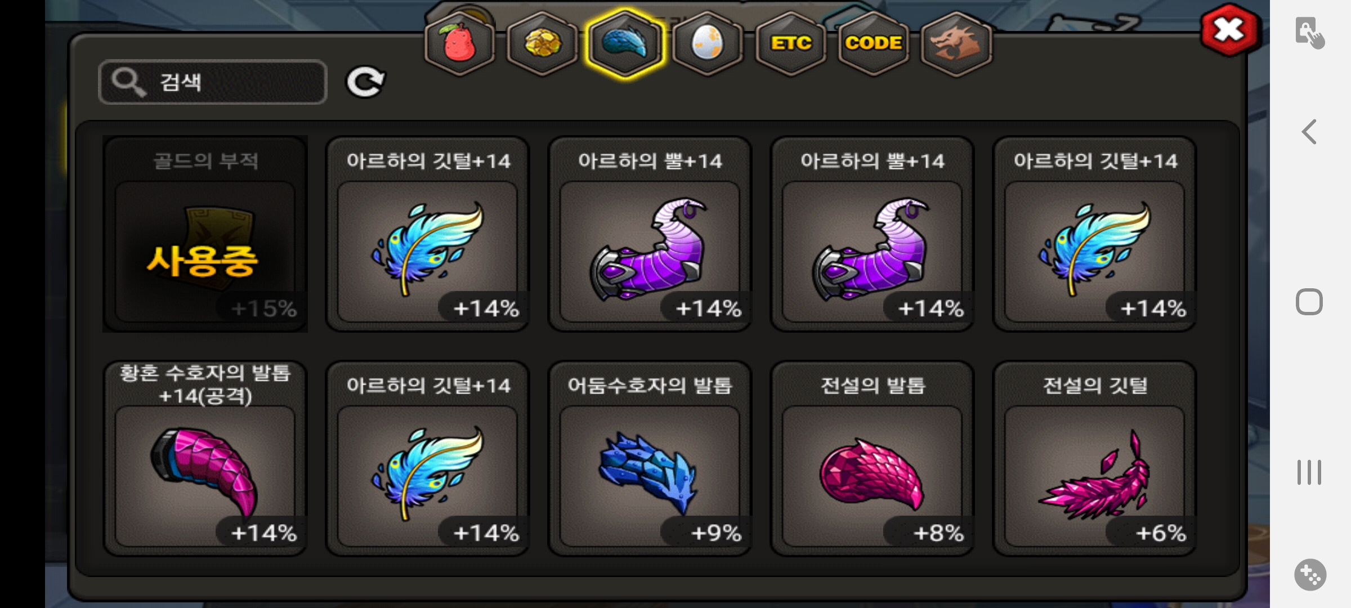Tap the Android back chevron
This screenshot has height=608, width=1351.
1309,132
